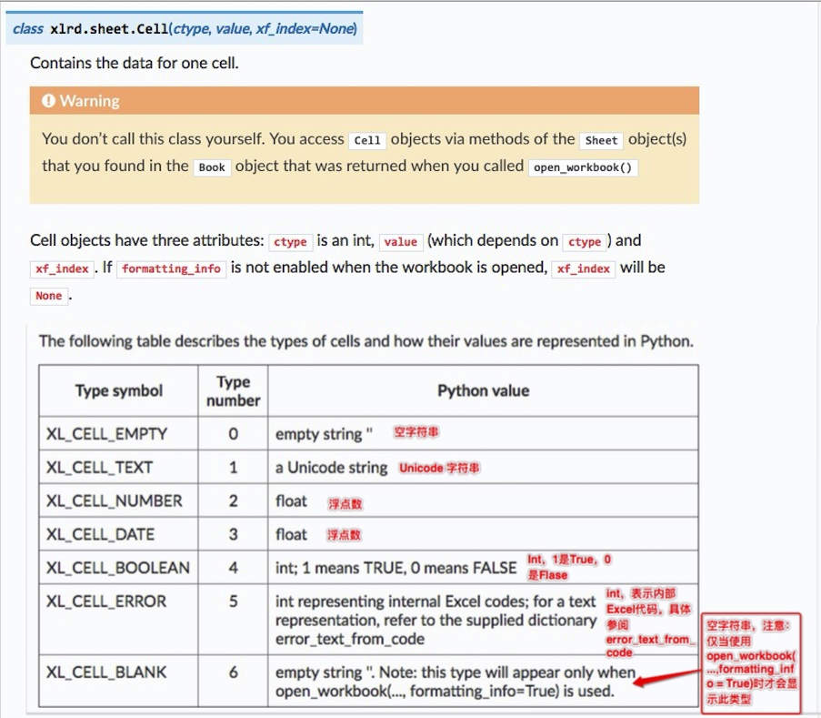Click the "formatting_info" inline code literal
The height and width of the screenshot is (718, 821).
[x=171, y=268]
